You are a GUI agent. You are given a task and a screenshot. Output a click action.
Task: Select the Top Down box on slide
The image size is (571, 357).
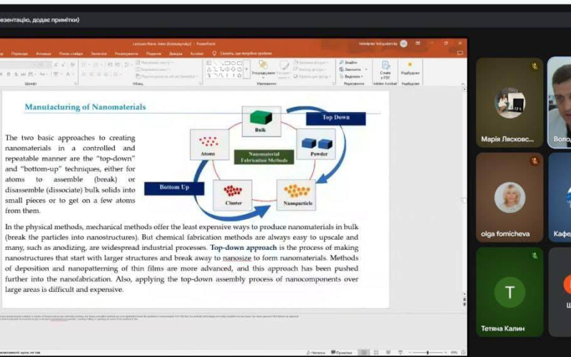335,119
